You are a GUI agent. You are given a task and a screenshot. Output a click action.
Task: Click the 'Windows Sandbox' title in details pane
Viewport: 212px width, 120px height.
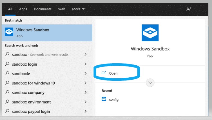click(x=150, y=49)
